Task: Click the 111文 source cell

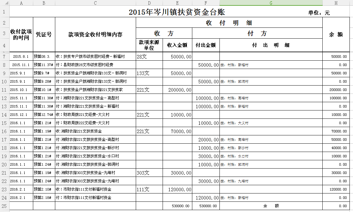Action: click(149, 189)
